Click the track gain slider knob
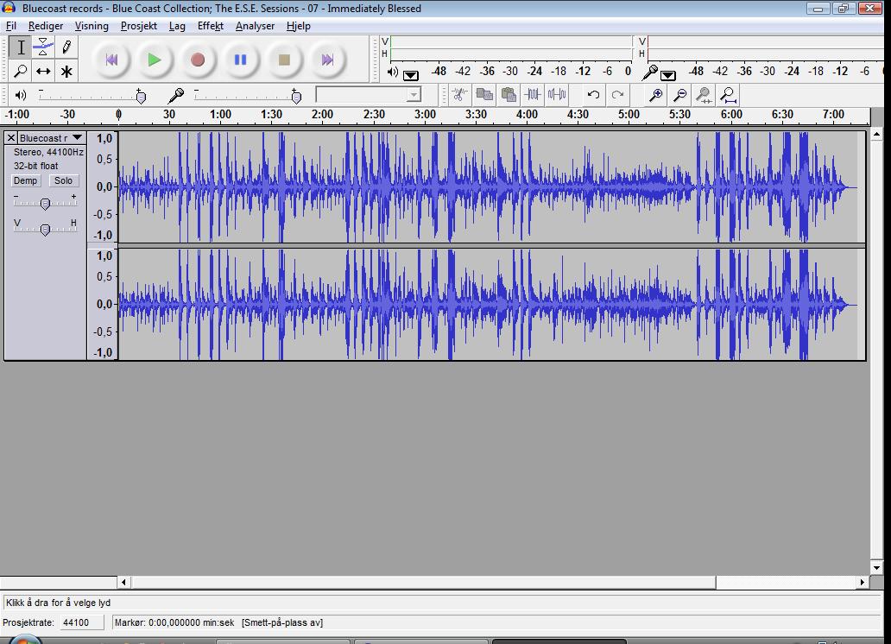The height and width of the screenshot is (644, 891). pos(45,204)
